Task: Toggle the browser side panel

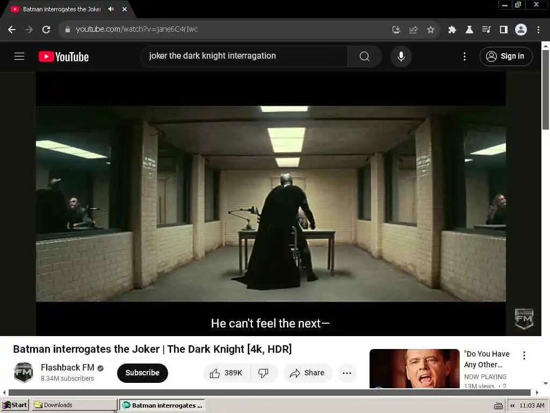Action: pos(503,30)
